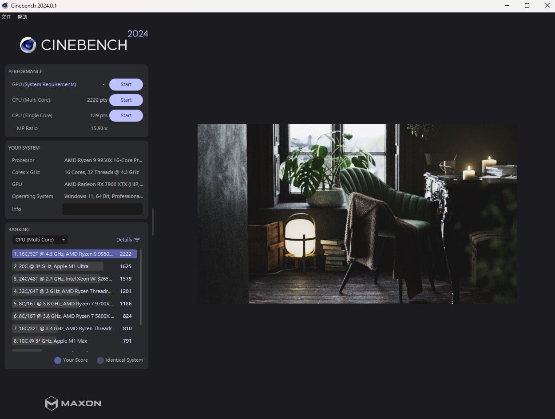Image resolution: width=555 pixels, height=419 pixels.
Task: Start the CPU Single Core benchmark
Action: click(x=126, y=115)
